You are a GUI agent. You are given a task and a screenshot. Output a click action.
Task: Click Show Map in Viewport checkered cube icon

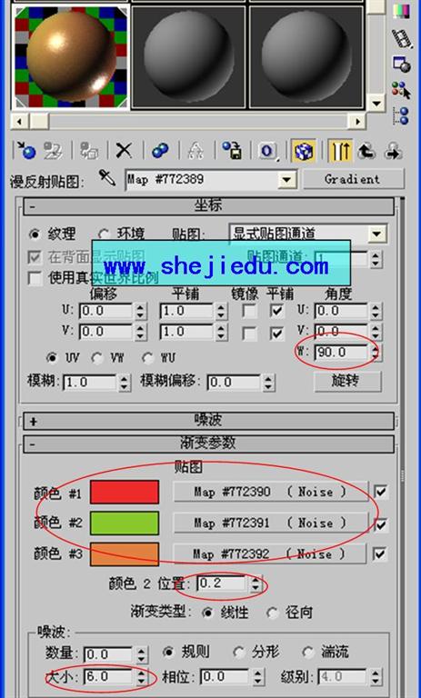pyautogui.click(x=304, y=151)
